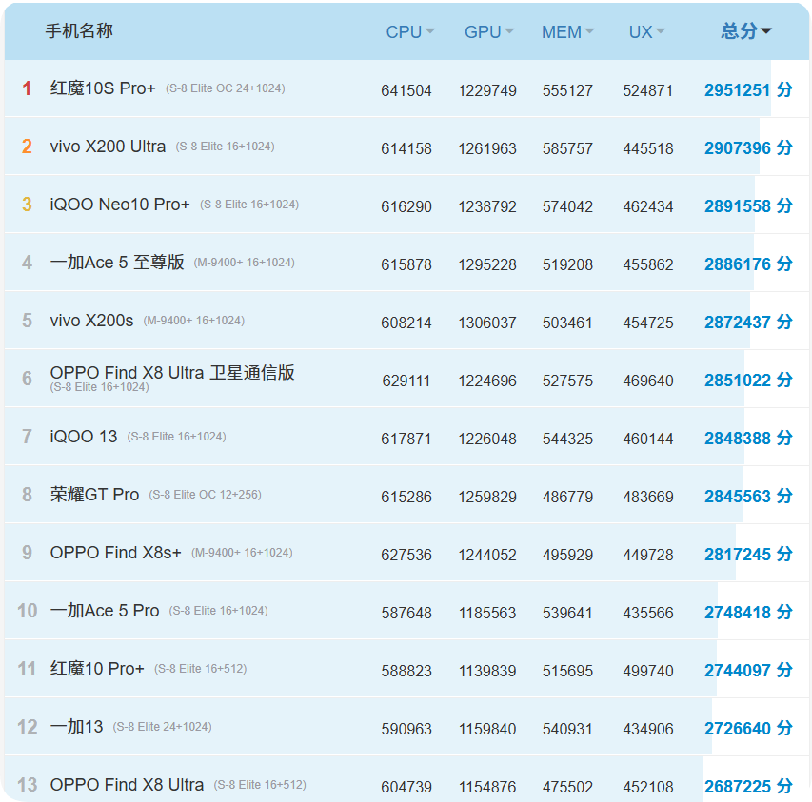Select the iQOO 13 phone name
This screenshot has width=812, height=802.
(x=84, y=436)
